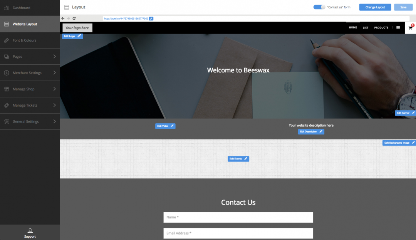The height and width of the screenshot is (240, 416).
Task: Click the Pages sidebar icon
Action: pos(6,56)
